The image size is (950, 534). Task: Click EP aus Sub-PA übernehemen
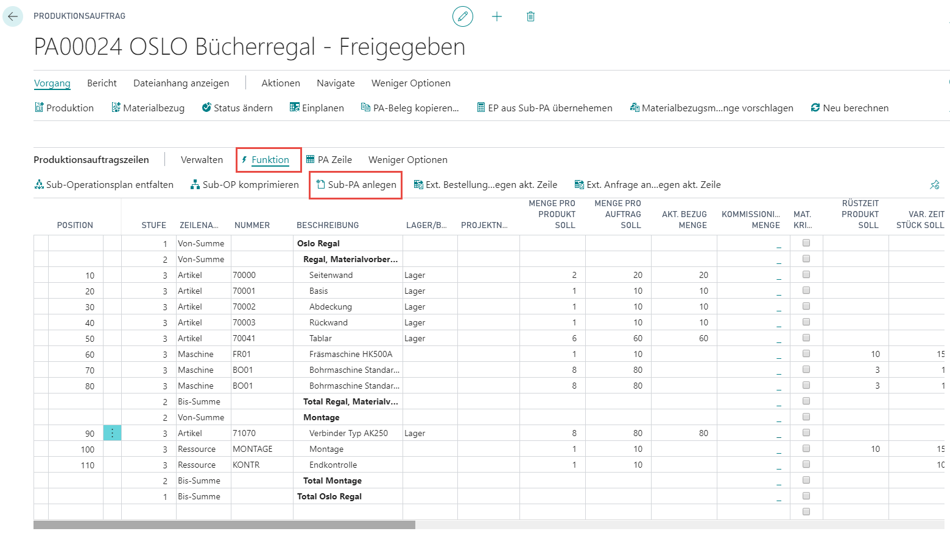pyautogui.click(x=544, y=108)
